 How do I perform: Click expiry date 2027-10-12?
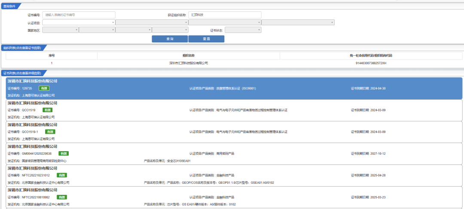(x=378, y=154)
